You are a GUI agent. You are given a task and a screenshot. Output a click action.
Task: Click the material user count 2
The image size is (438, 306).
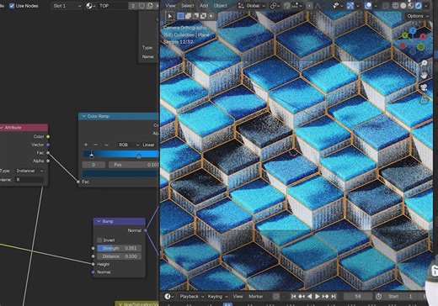pyautogui.click(x=133, y=6)
